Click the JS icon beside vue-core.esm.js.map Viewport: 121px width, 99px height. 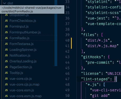click(x=6, y=96)
